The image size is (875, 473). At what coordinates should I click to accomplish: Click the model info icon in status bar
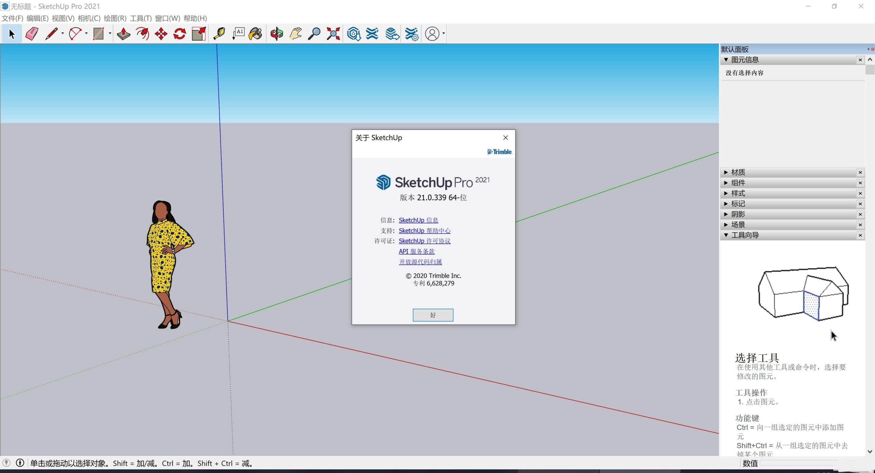[x=20, y=463]
